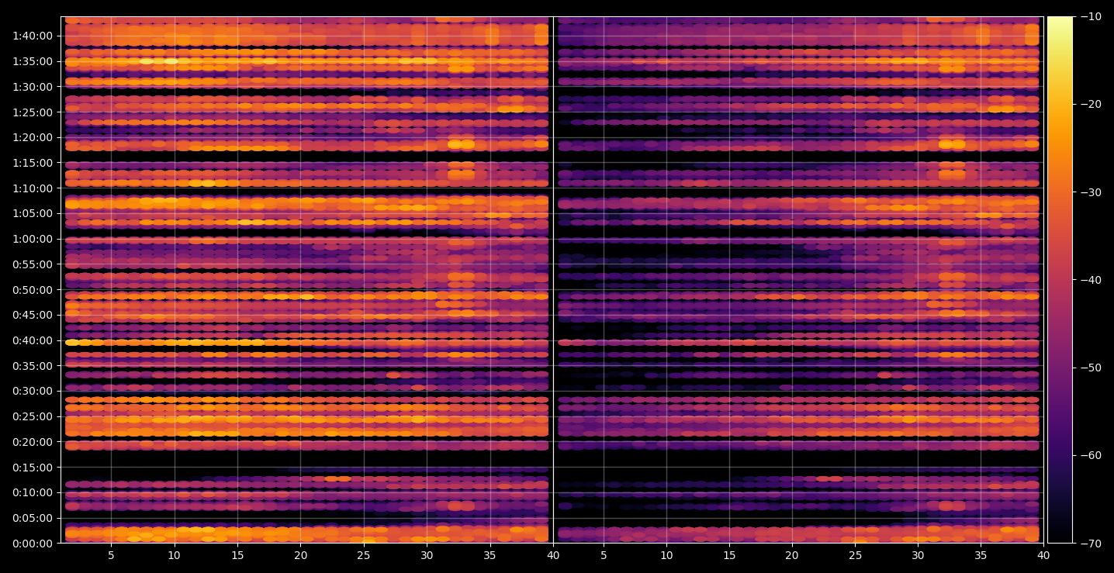1114x573 pixels.
Task: Click the 1:15:00 time axis label
Action: (x=33, y=163)
